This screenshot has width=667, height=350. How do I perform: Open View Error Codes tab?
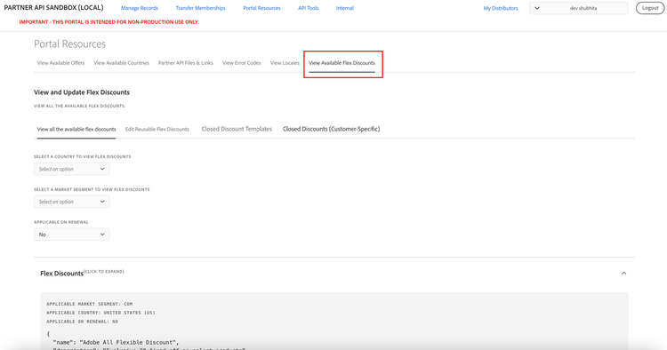[x=241, y=63]
